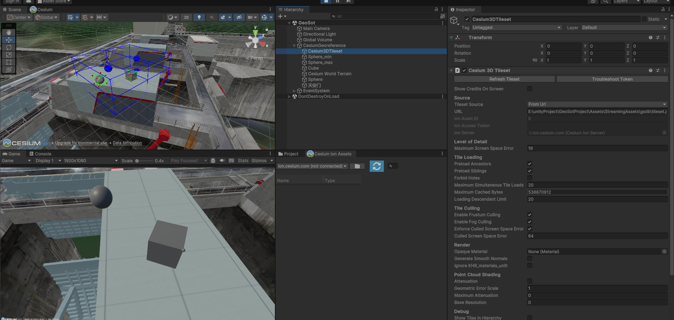Lock the Hierarchy panel

pyautogui.click(x=436, y=10)
